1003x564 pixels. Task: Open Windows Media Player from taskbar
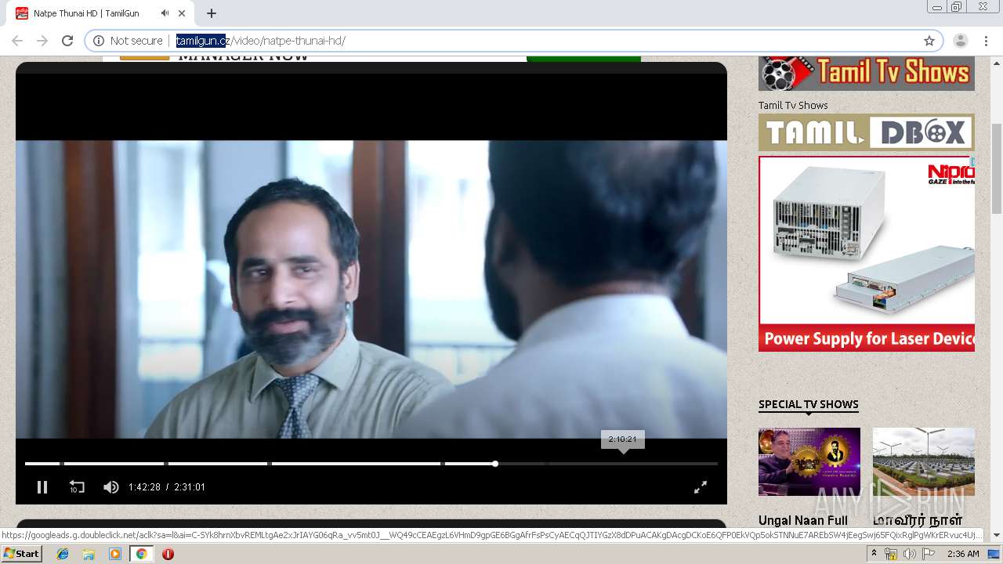tap(115, 554)
